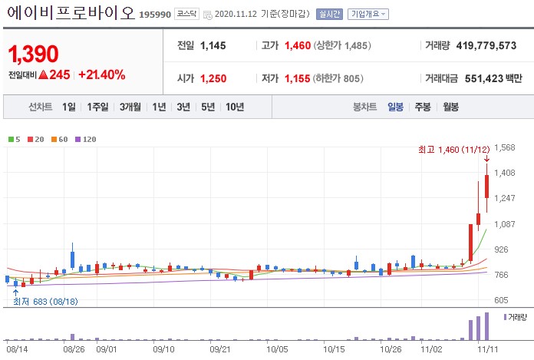Select the 3개월 line chart tab
Image resolution: width=534 pixels, height=360 pixels.
[x=130, y=107]
